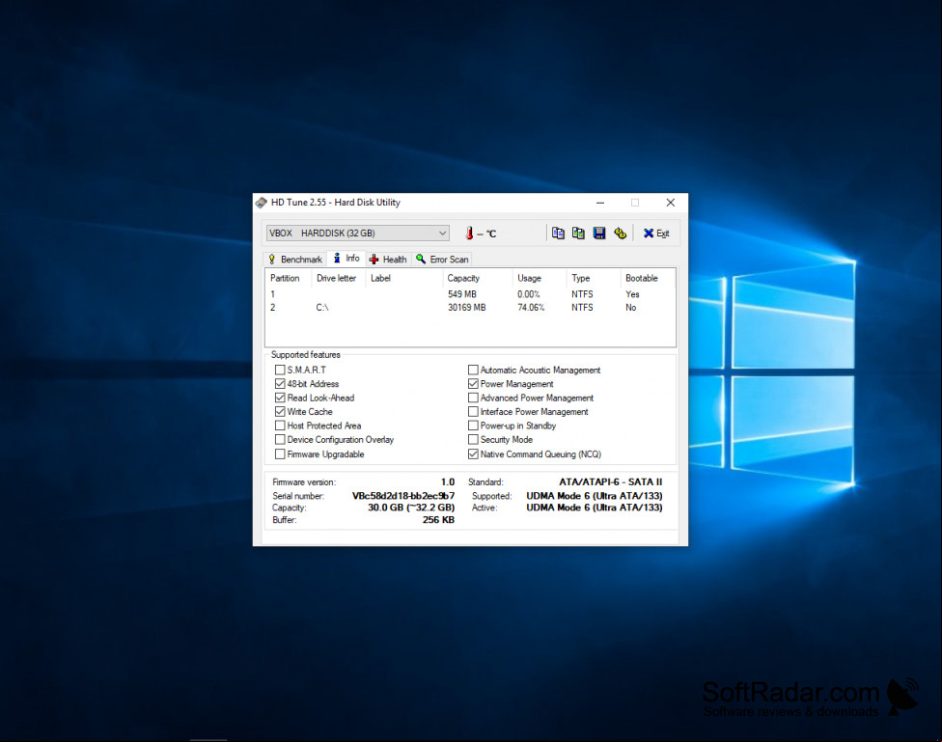The height and width of the screenshot is (742, 942).
Task: Click the HD Tune title bar icon
Action: coord(262,203)
